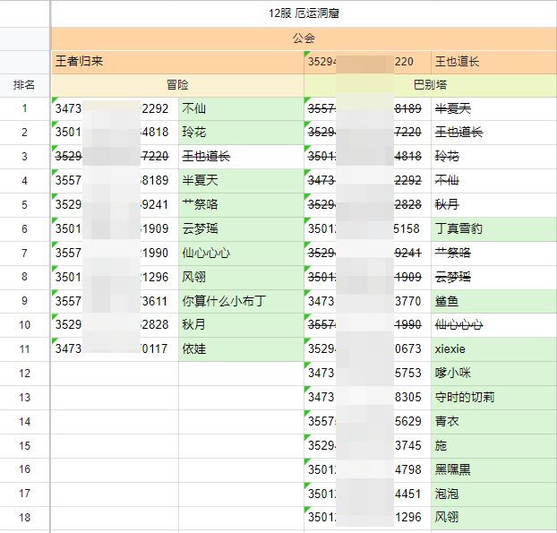Image resolution: width=557 pixels, height=533 pixels.
Task: Select the 守时的切莉 cell
Action: point(493,398)
